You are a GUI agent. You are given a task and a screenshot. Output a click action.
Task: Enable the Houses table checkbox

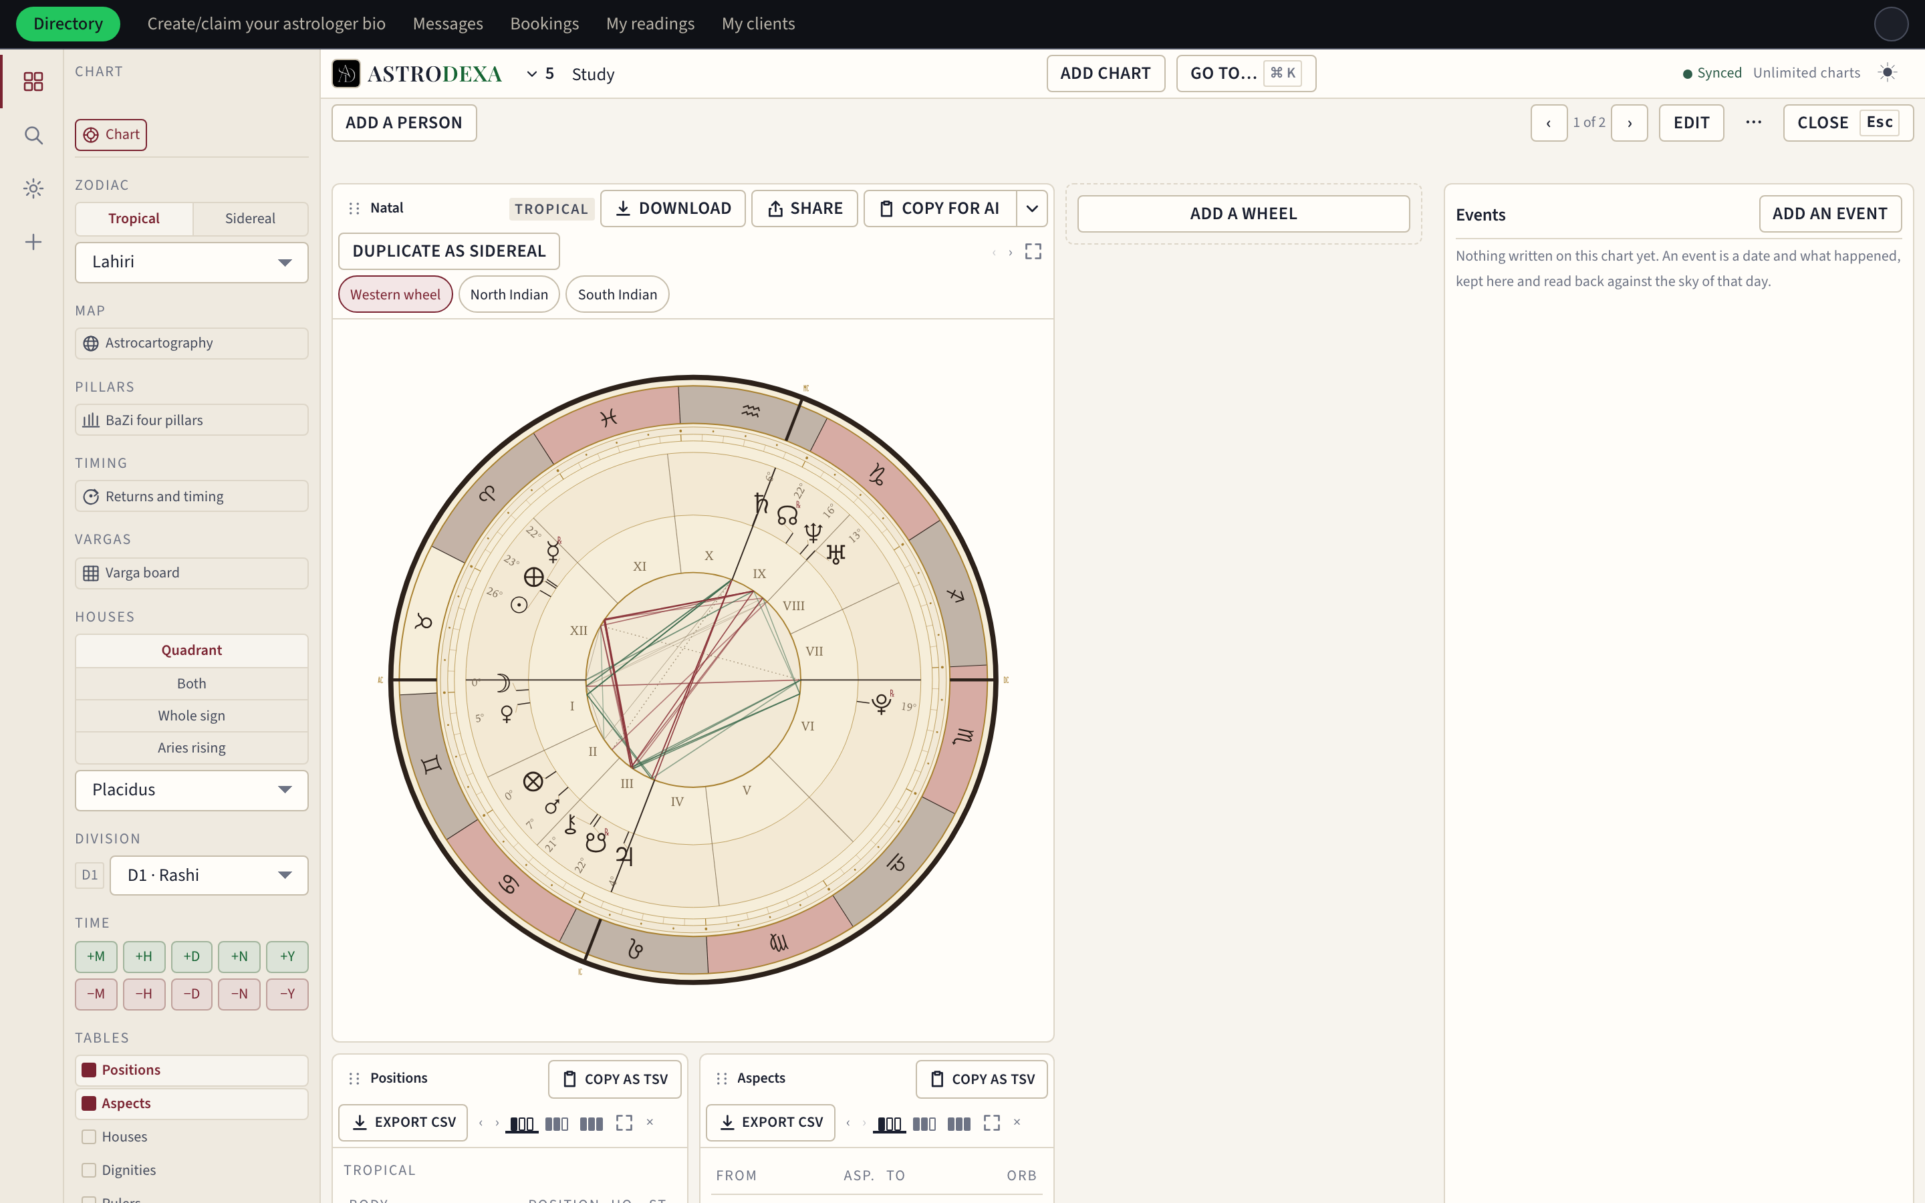(89, 1137)
